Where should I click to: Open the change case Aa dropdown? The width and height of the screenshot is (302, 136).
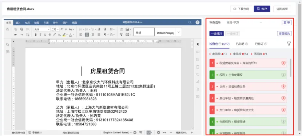[x=71, y=29]
